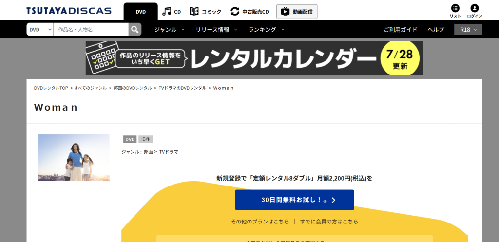The height and width of the screenshot is (242, 499).
Task: Click the 新規登録で定額レンタル8ダブル text
Action: [294, 178]
